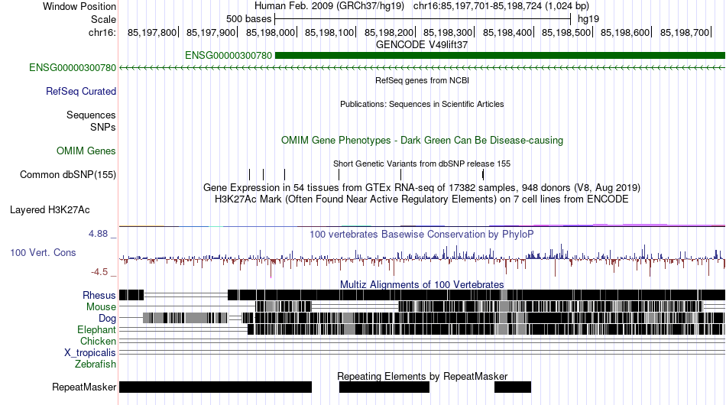Open RefSeq Curated track label

(x=81, y=91)
